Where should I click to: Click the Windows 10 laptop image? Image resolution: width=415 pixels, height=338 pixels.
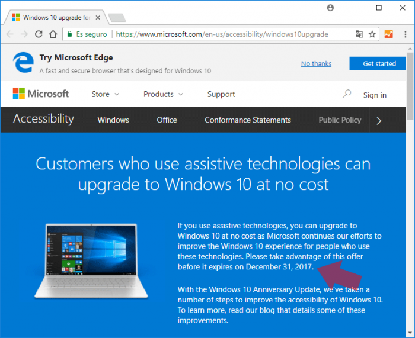pyautogui.click(x=91, y=261)
